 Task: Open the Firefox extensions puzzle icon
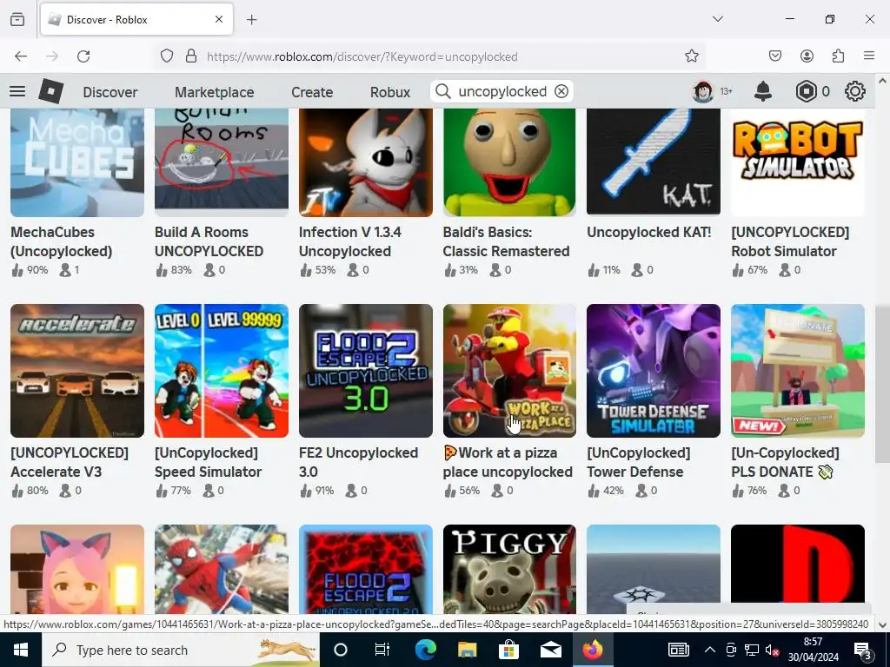(x=838, y=56)
